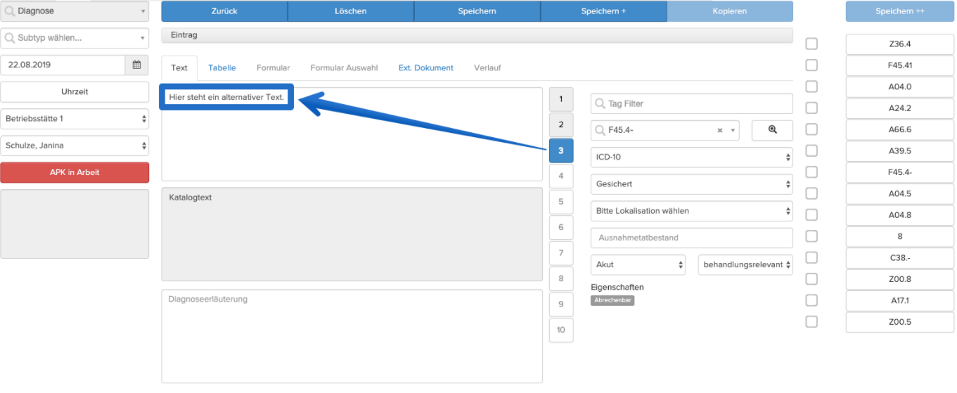Open the Gesichert certainty dropdown
The image size is (957, 393).
point(692,183)
